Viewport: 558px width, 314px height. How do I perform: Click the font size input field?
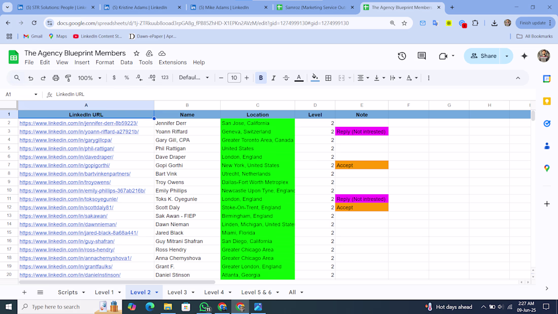(x=234, y=78)
